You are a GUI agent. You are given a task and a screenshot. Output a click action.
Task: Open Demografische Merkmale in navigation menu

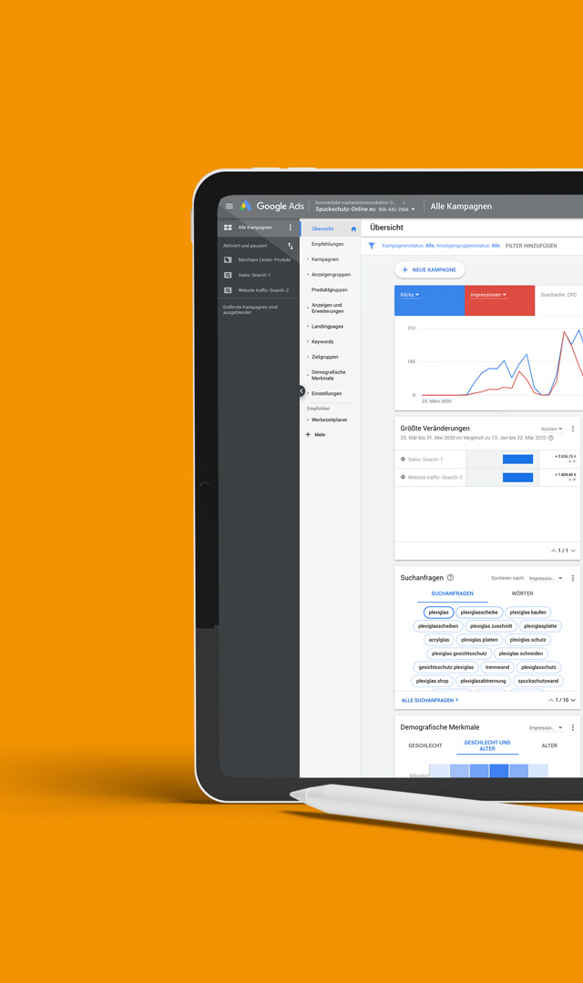[x=328, y=375]
